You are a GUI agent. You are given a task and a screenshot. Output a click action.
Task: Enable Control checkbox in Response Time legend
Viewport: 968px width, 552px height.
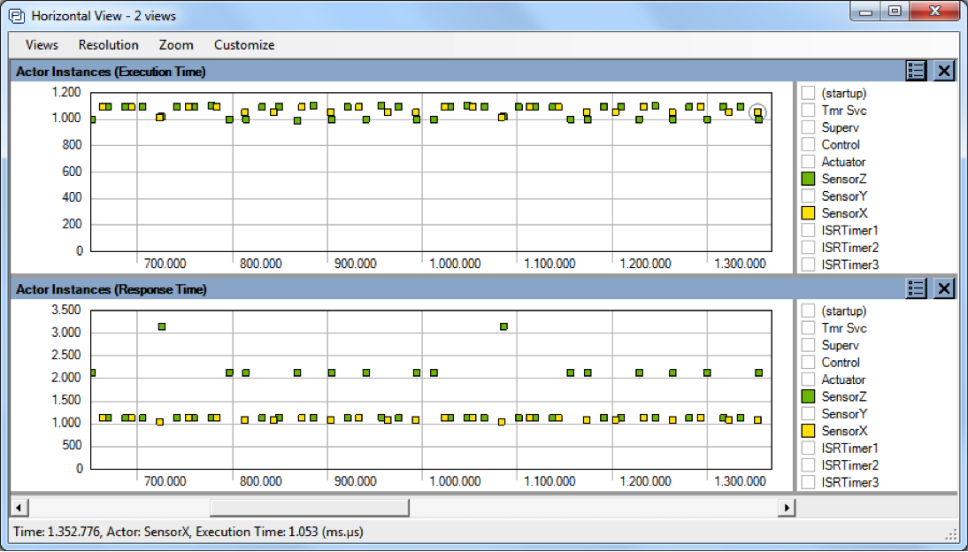pos(808,363)
